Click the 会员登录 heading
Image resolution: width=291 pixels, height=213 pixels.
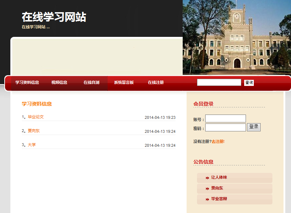[203, 104]
